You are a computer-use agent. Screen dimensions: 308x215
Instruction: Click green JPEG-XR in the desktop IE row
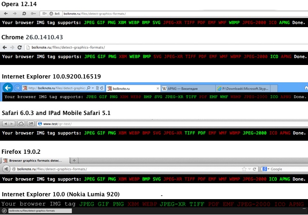click(x=174, y=97)
